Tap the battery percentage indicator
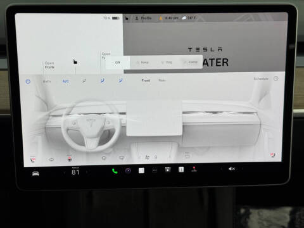Screen dimensions: 304x228 [111, 18]
